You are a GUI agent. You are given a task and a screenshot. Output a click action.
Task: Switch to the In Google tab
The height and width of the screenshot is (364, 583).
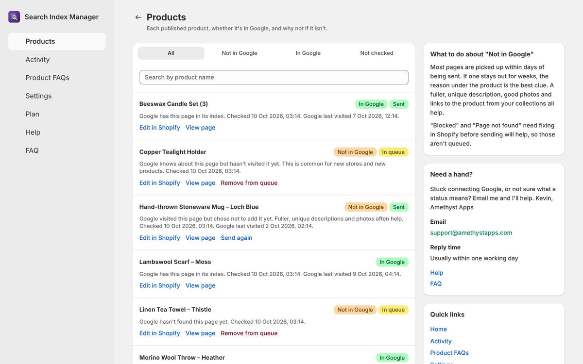click(308, 53)
